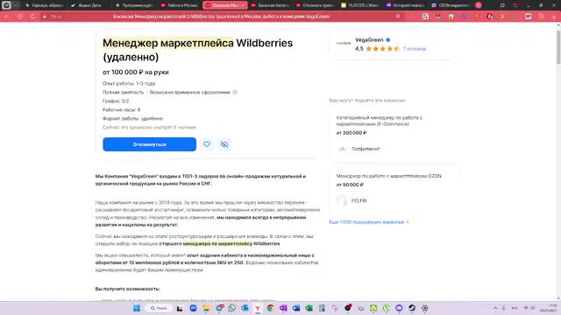
Task: Open the browser downloads icon
Action: 553,17
